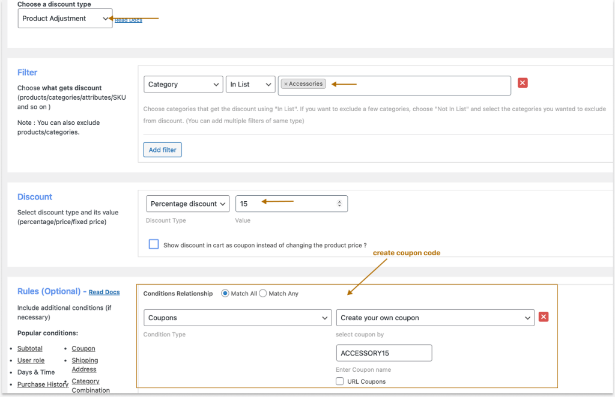This screenshot has height=397, width=615.
Task: Click the Rules (Optional) section heading
Action: [49, 291]
